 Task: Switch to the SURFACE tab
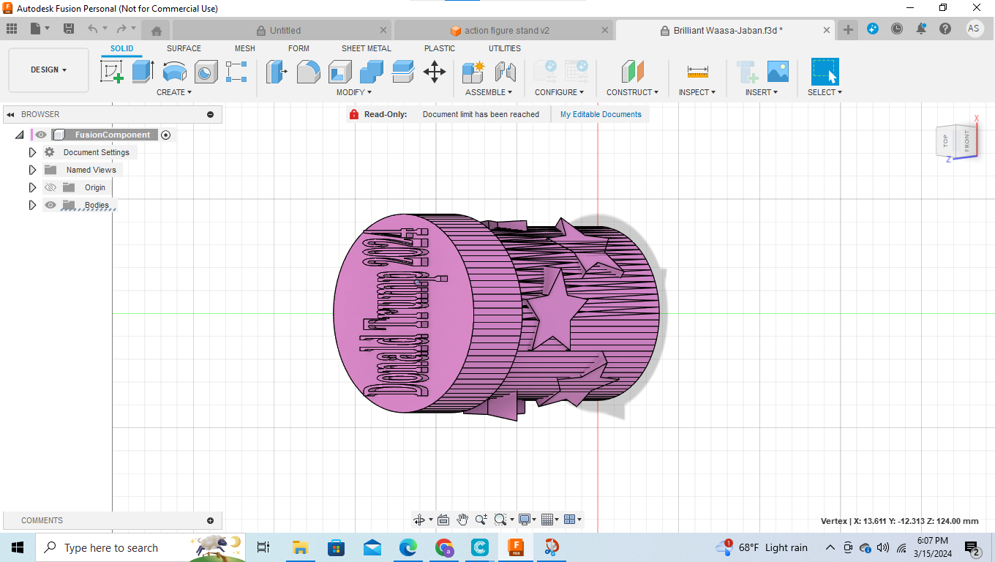(x=184, y=48)
